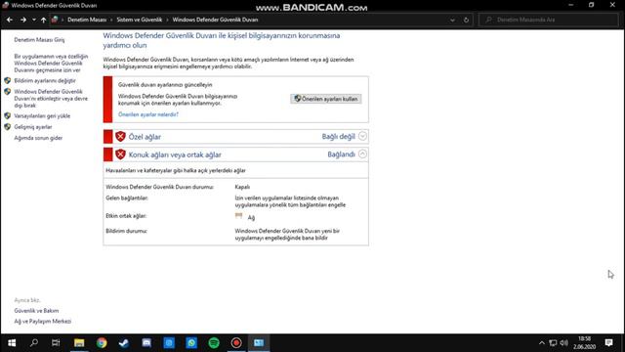Open Action Center notifications

point(608,343)
